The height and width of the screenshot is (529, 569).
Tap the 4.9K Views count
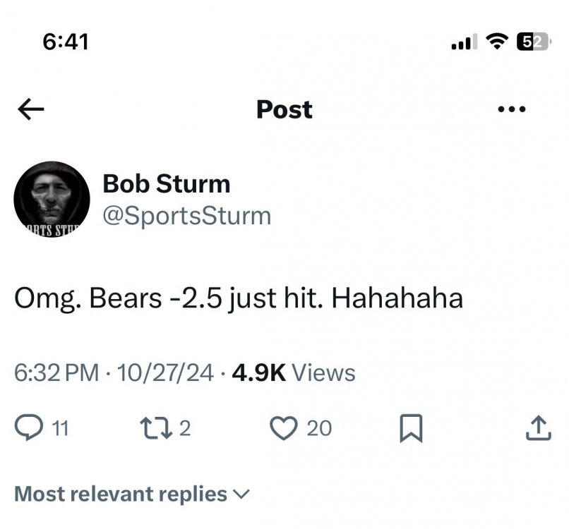294,372
